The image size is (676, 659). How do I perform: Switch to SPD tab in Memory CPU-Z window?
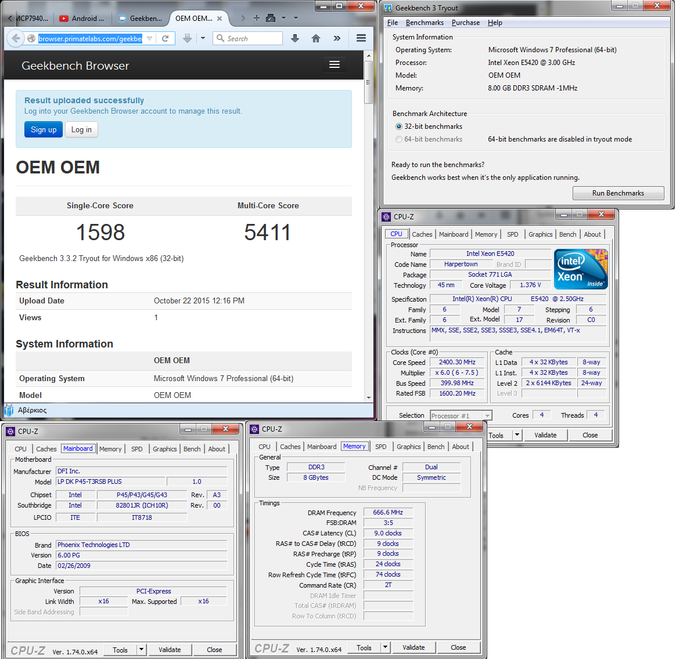pos(380,447)
